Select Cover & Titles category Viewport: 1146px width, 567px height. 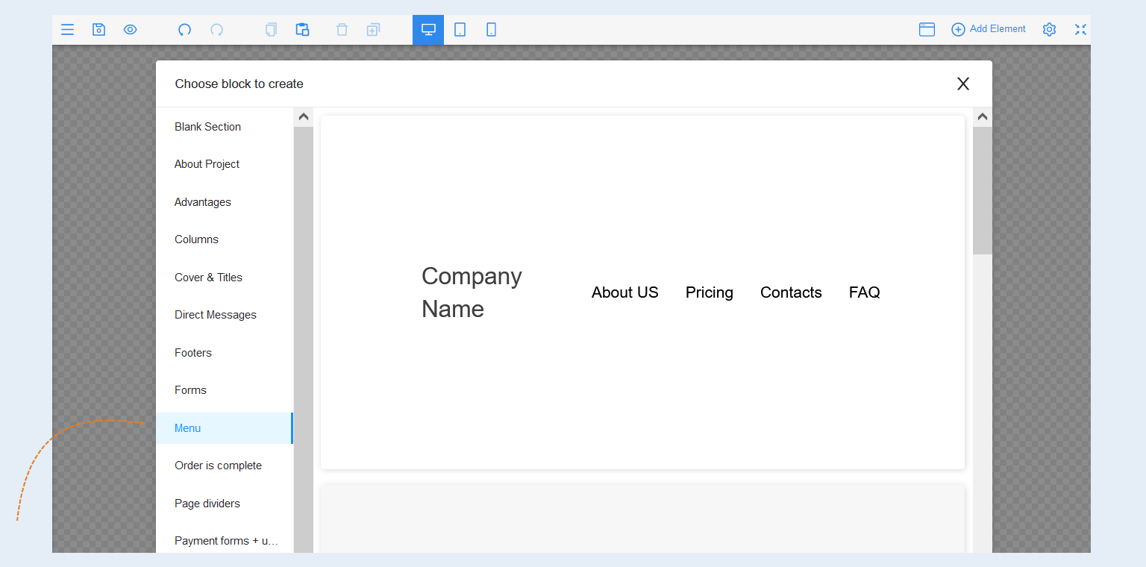225,278
